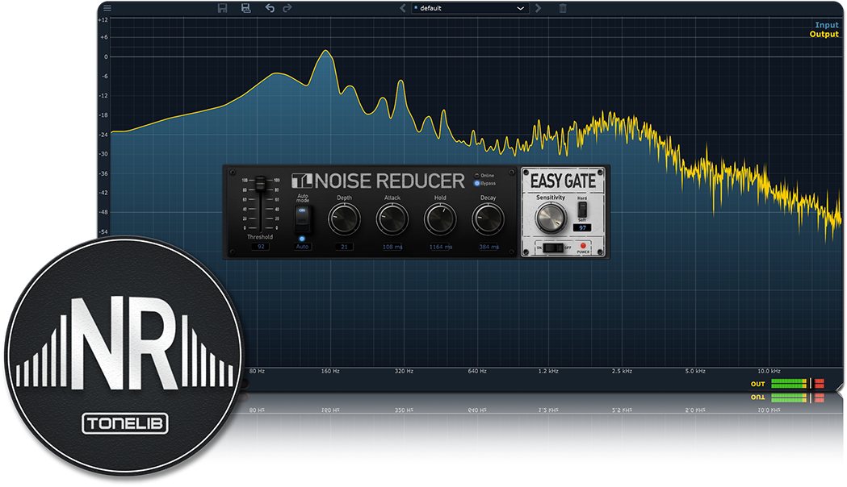
Task: Click the Easy Gate Sensitivity knob
Action: (x=551, y=215)
